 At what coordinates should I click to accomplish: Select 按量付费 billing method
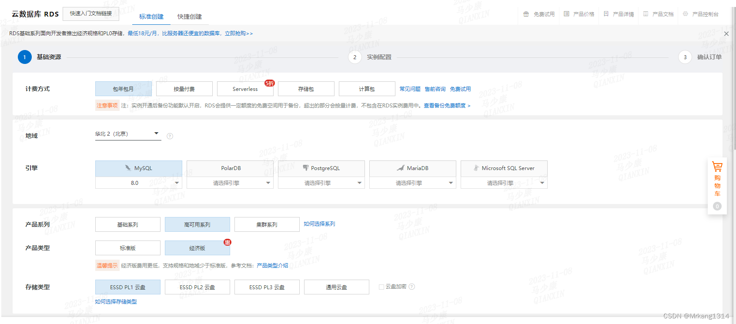coord(184,89)
